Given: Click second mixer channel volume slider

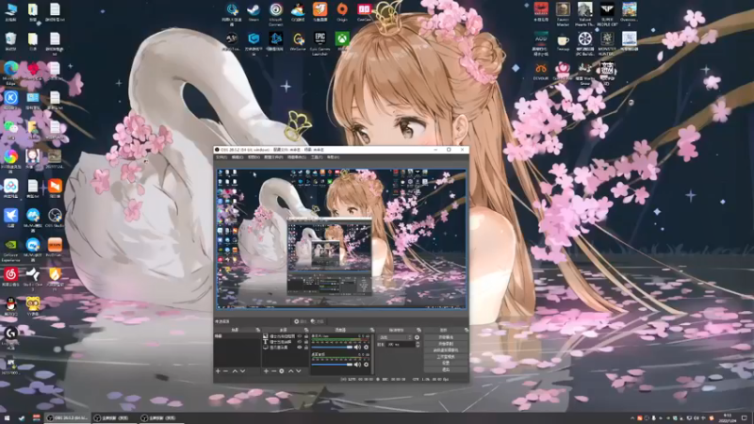Looking at the screenshot, I should coord(332,365).
